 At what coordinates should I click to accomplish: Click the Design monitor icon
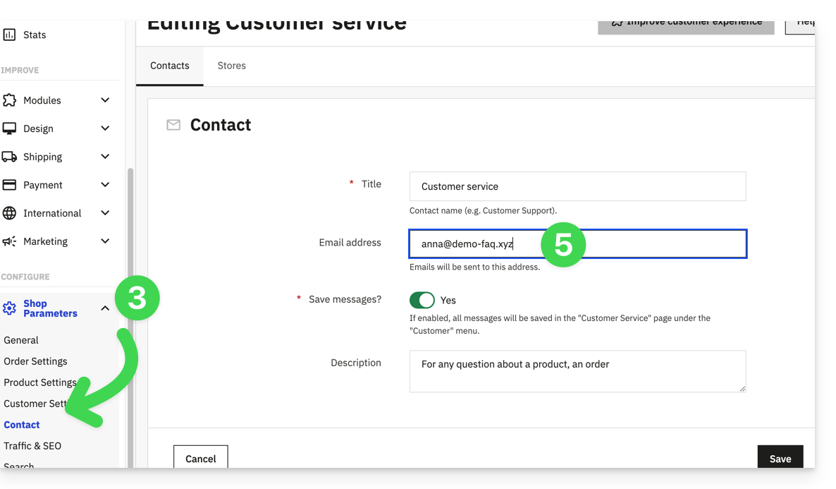9,128
